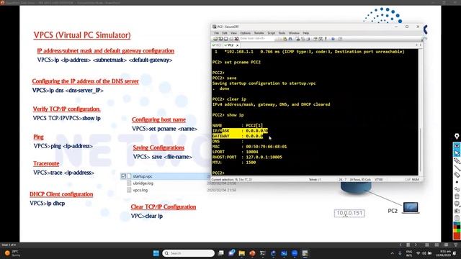Click the shapes tool in annotation bar
Image resolution: width=461 pixels, height=259 pixels.
[x=457, y=188]
